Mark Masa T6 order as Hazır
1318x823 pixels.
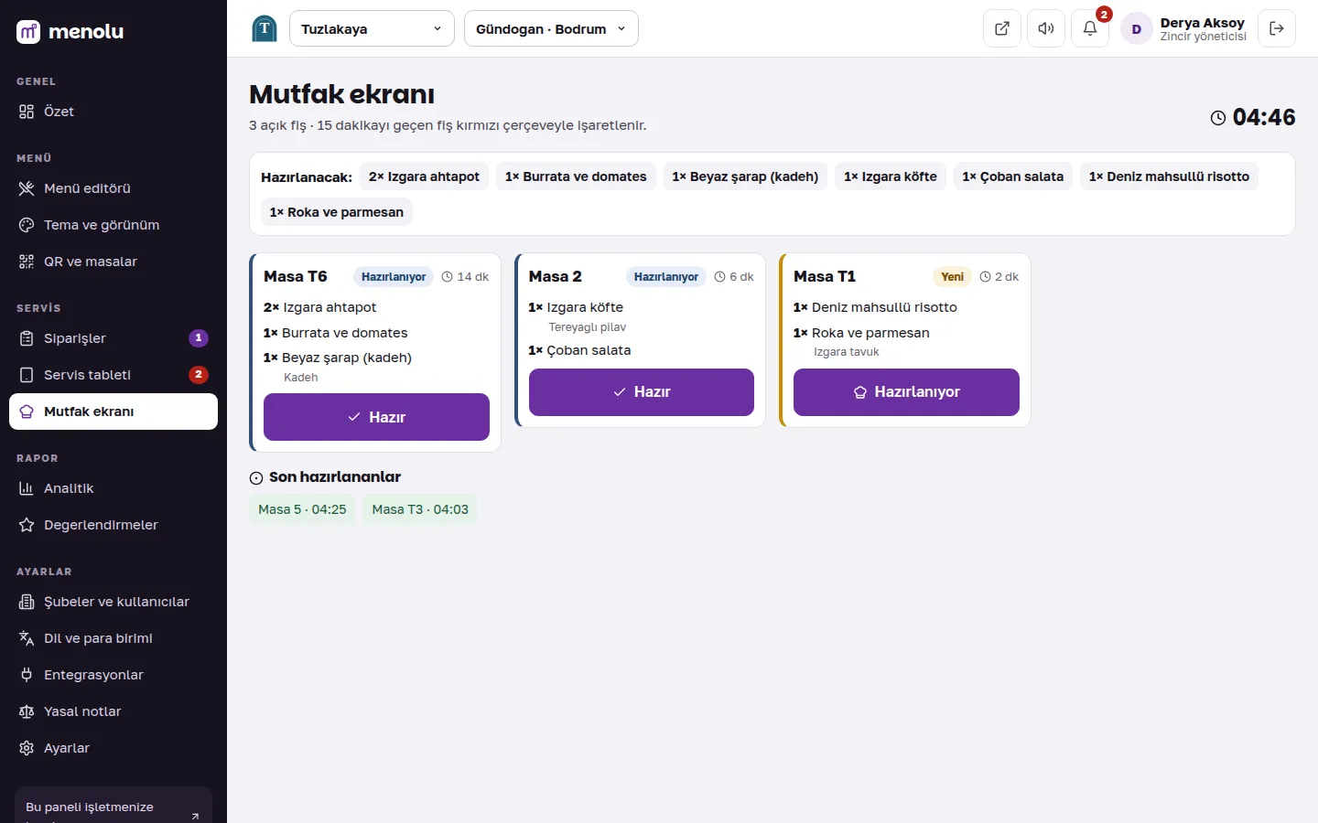coord(376,417)
